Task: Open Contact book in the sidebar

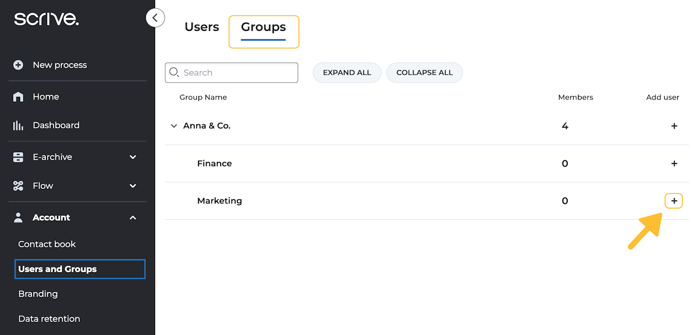Action: point(47,244)
